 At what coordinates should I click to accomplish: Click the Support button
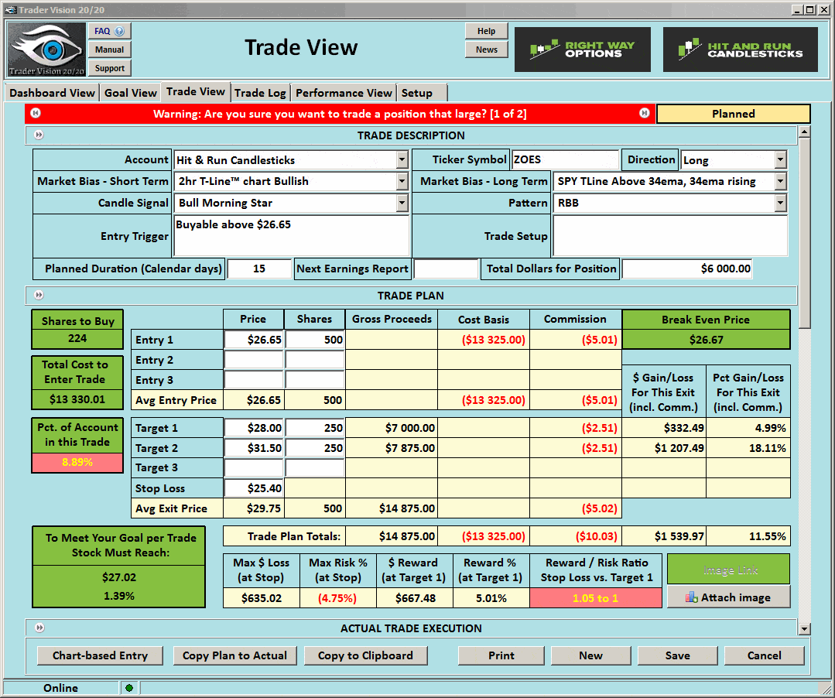(x=109, y=68)
